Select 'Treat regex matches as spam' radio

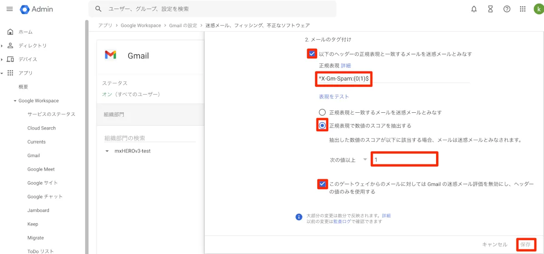pos(322,112)
